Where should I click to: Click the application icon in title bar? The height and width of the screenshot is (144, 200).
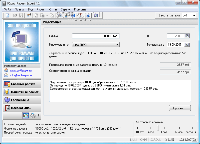pos(4,3)
